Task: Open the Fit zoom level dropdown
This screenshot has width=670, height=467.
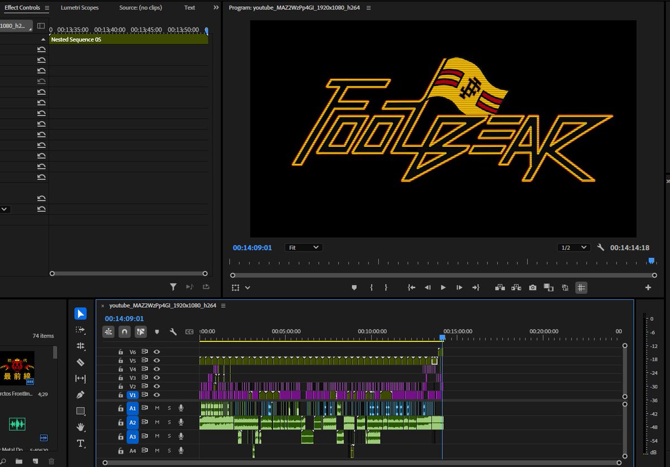Action: pyautogui.click(x=303, y=247)
